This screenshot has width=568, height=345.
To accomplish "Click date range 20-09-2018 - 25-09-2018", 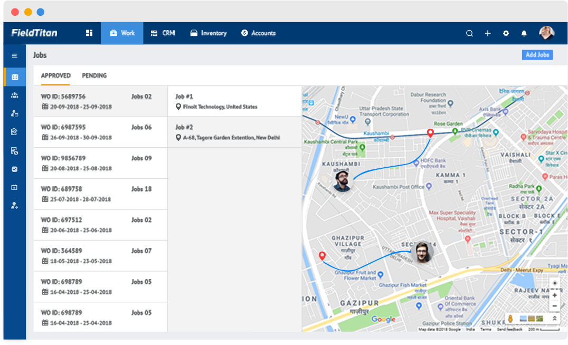I will pyautogui.click(x=81, y=107).
